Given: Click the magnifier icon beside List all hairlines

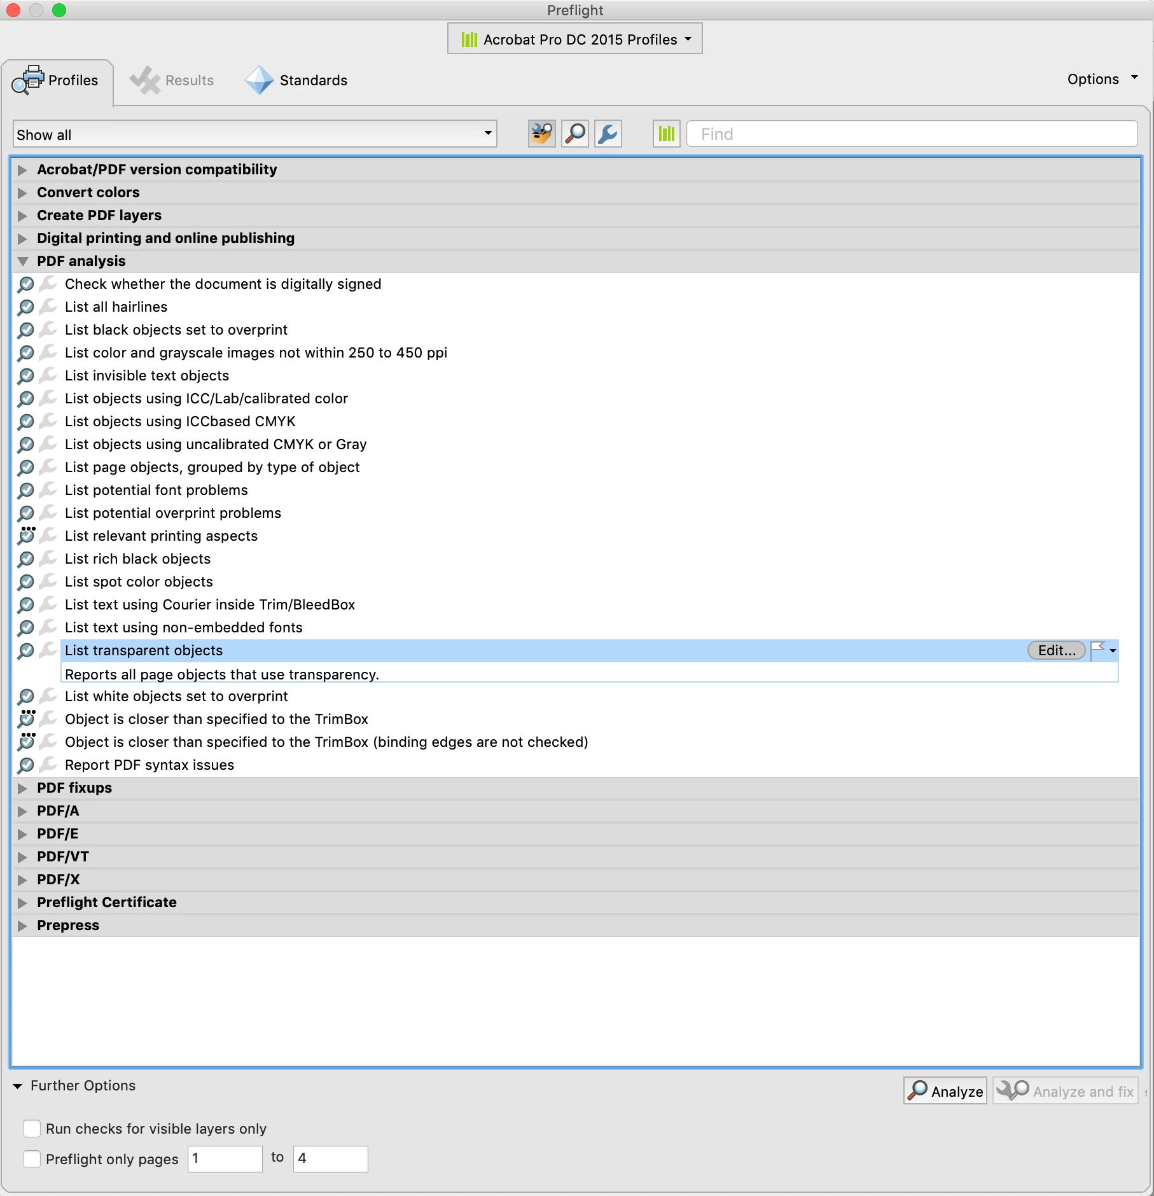Looking at the screenshot, I should [x=25, y=307].
